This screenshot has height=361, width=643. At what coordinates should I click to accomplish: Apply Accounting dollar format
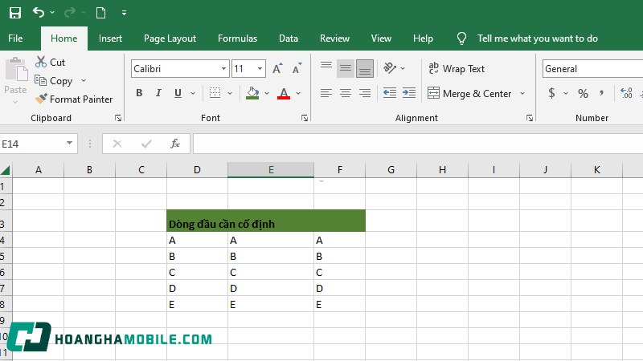click(x=552, y=93)
